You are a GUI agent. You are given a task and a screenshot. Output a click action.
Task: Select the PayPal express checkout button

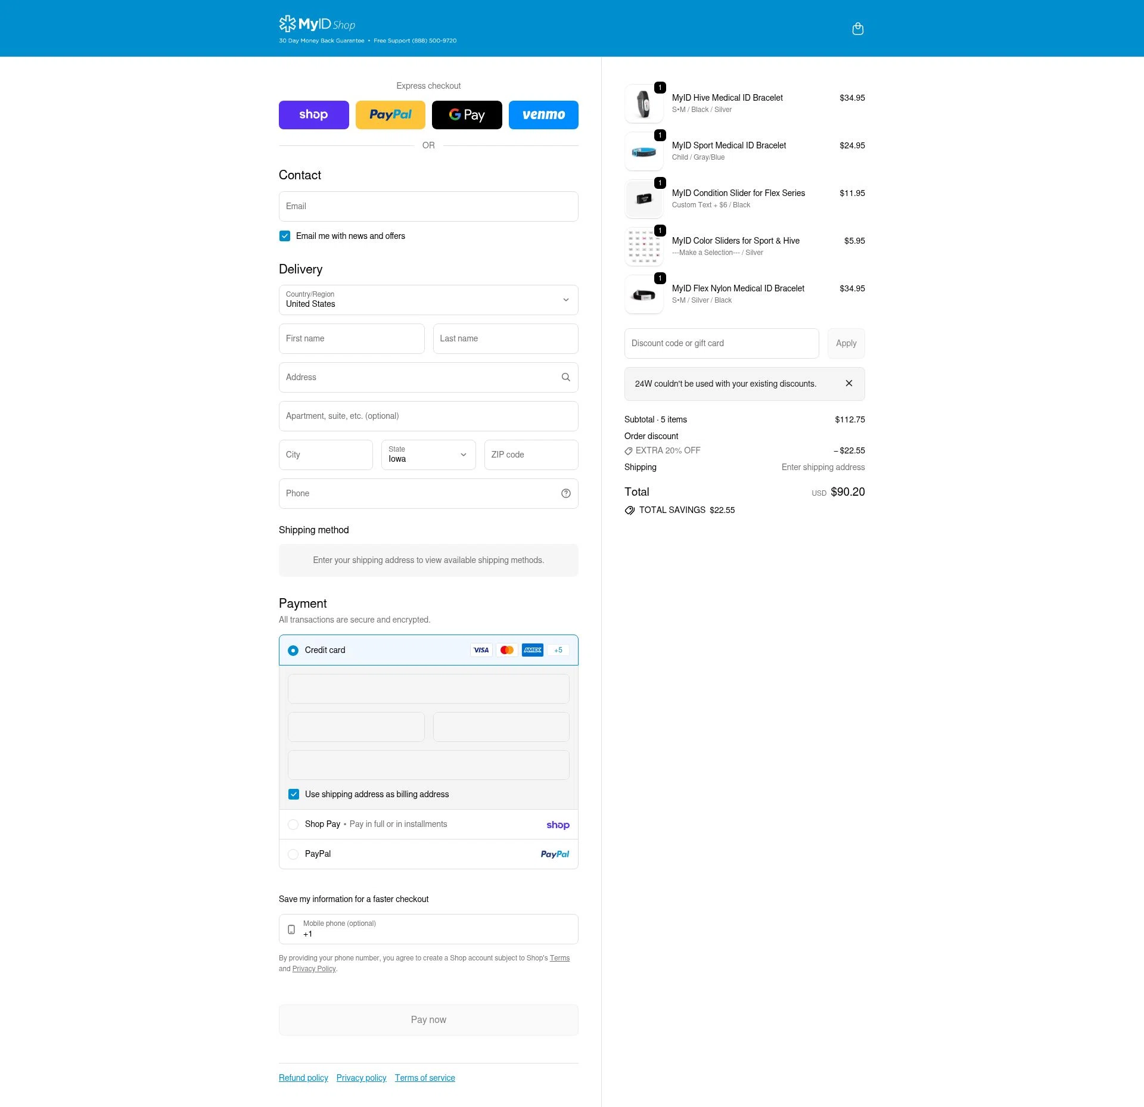tap(390, 114)
